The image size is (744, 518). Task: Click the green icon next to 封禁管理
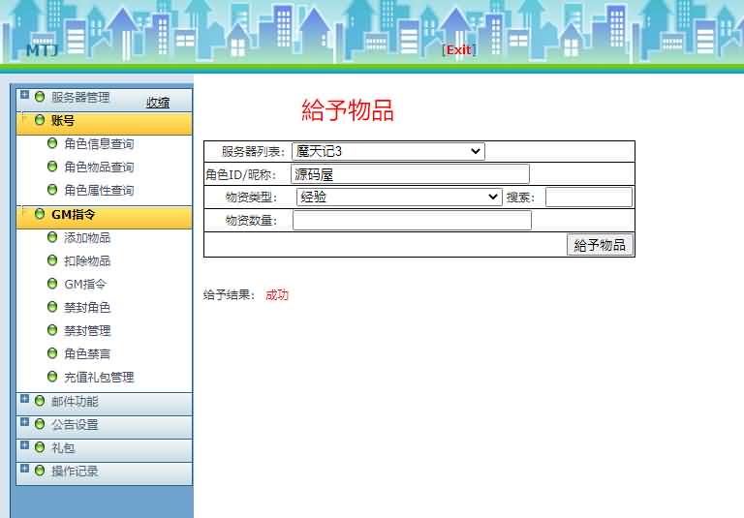[52, 330]
